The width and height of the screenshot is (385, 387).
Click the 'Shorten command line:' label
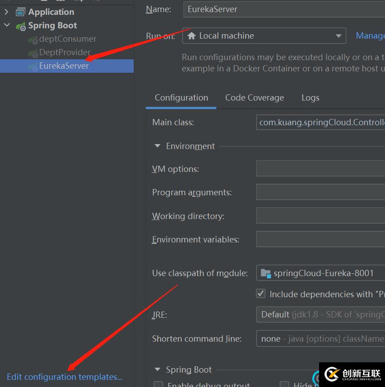197,339
